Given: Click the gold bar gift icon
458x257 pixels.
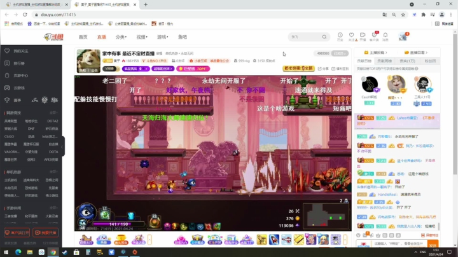Looking at the screenshot, I should pos(299,239).
